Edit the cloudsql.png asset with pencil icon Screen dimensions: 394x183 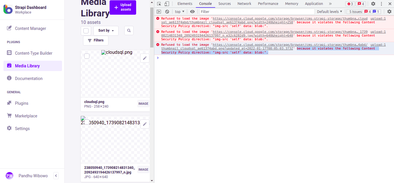coord(145,58)
